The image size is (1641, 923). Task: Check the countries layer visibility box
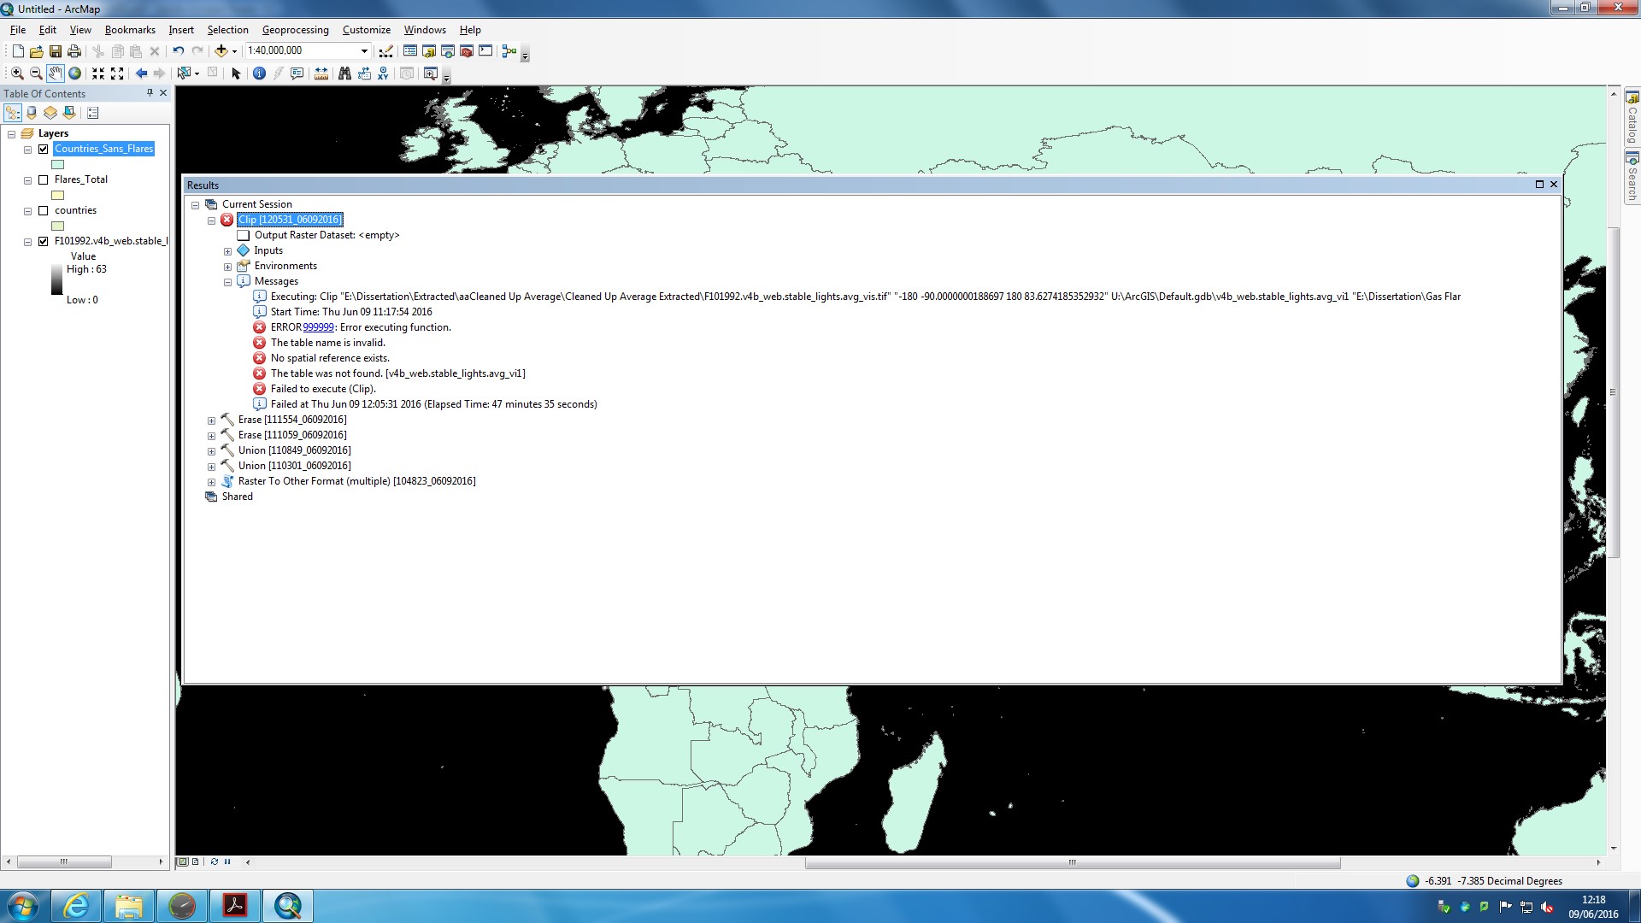(x=44, y=210)
